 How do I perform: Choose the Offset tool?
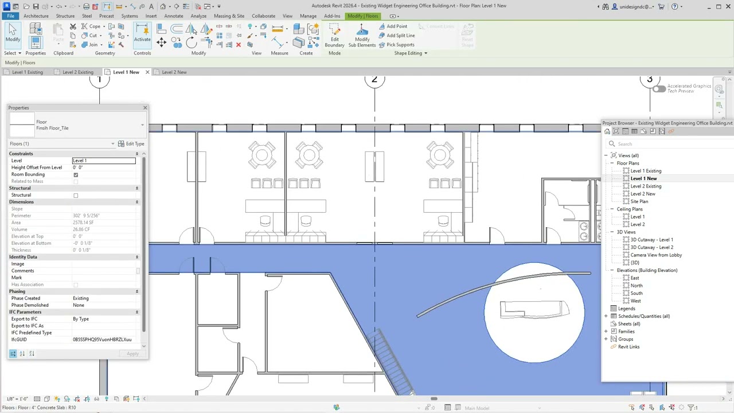point(177,29)
